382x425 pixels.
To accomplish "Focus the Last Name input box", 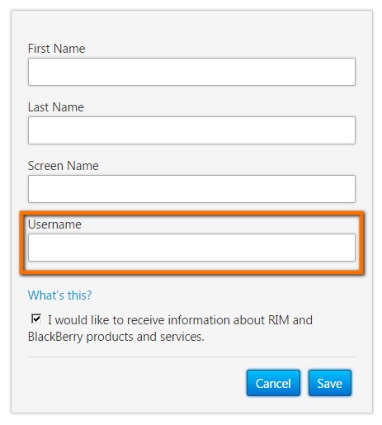I will [191, 130].
